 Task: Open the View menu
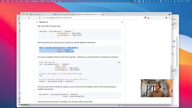point(21,1)
